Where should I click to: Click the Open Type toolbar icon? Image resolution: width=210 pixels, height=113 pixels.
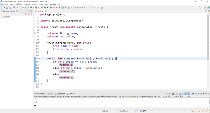pyautogui.click(x=51, y=8)
